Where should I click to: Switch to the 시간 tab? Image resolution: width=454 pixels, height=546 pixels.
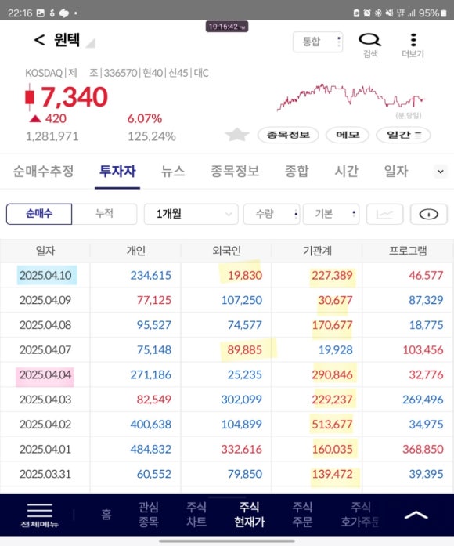(346, 172)
